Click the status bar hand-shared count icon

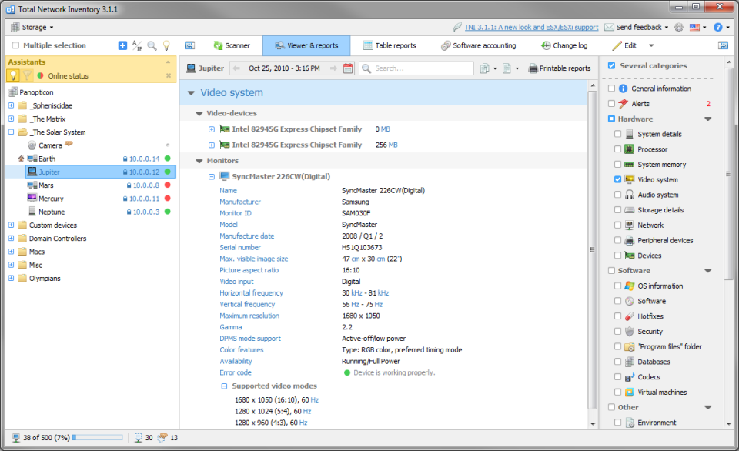[162, 438]
